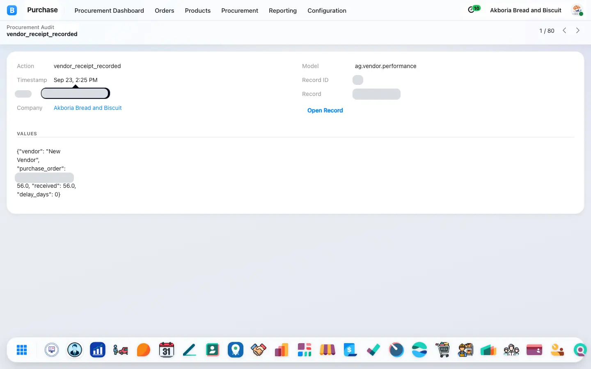The width and height of the screenshot is (591, 369).
Task: Open the teal pen Sign app icon
Action: [190, 350]
